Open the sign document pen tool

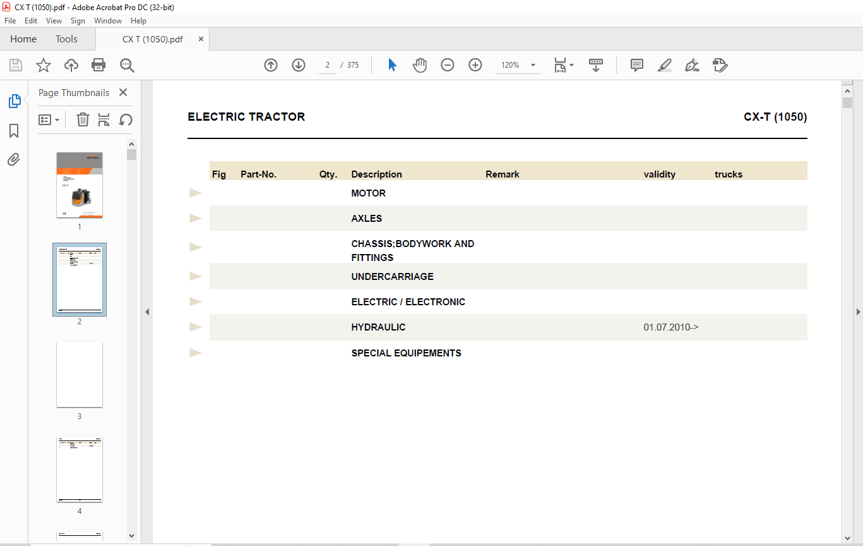click(x=692, y=65)
